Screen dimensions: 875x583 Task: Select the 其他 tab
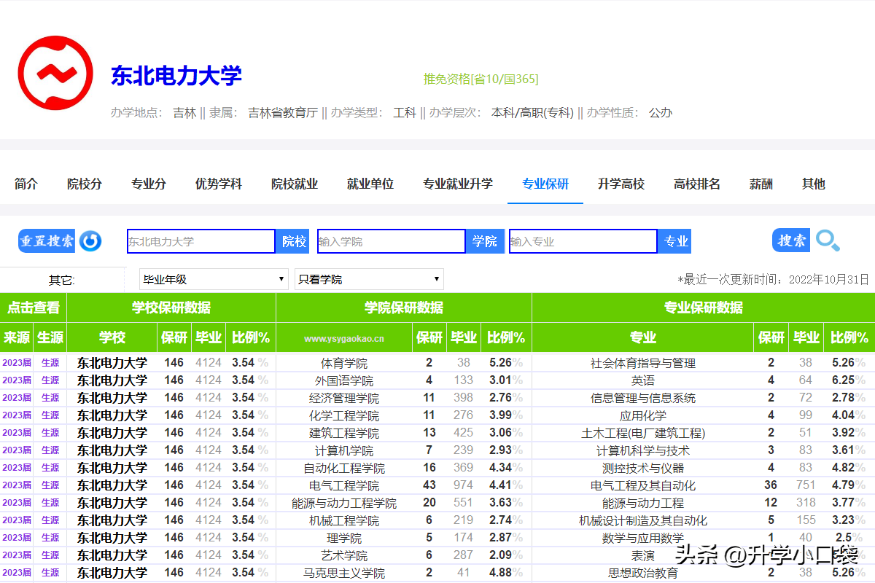coord(814,184)
